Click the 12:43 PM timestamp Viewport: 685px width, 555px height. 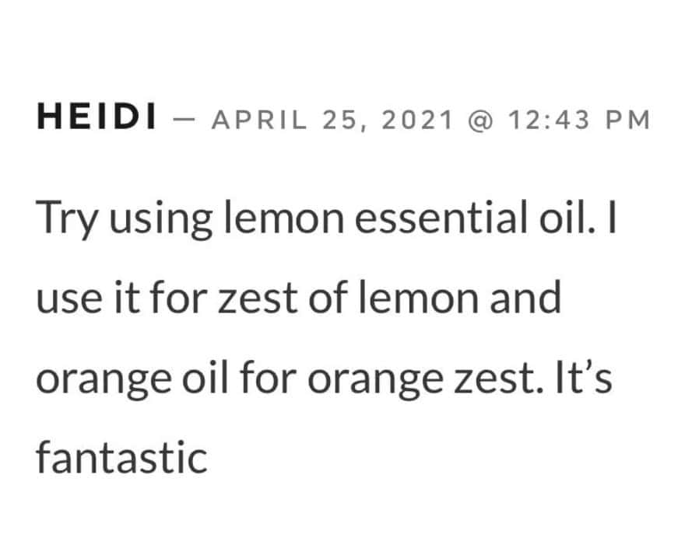578,120
